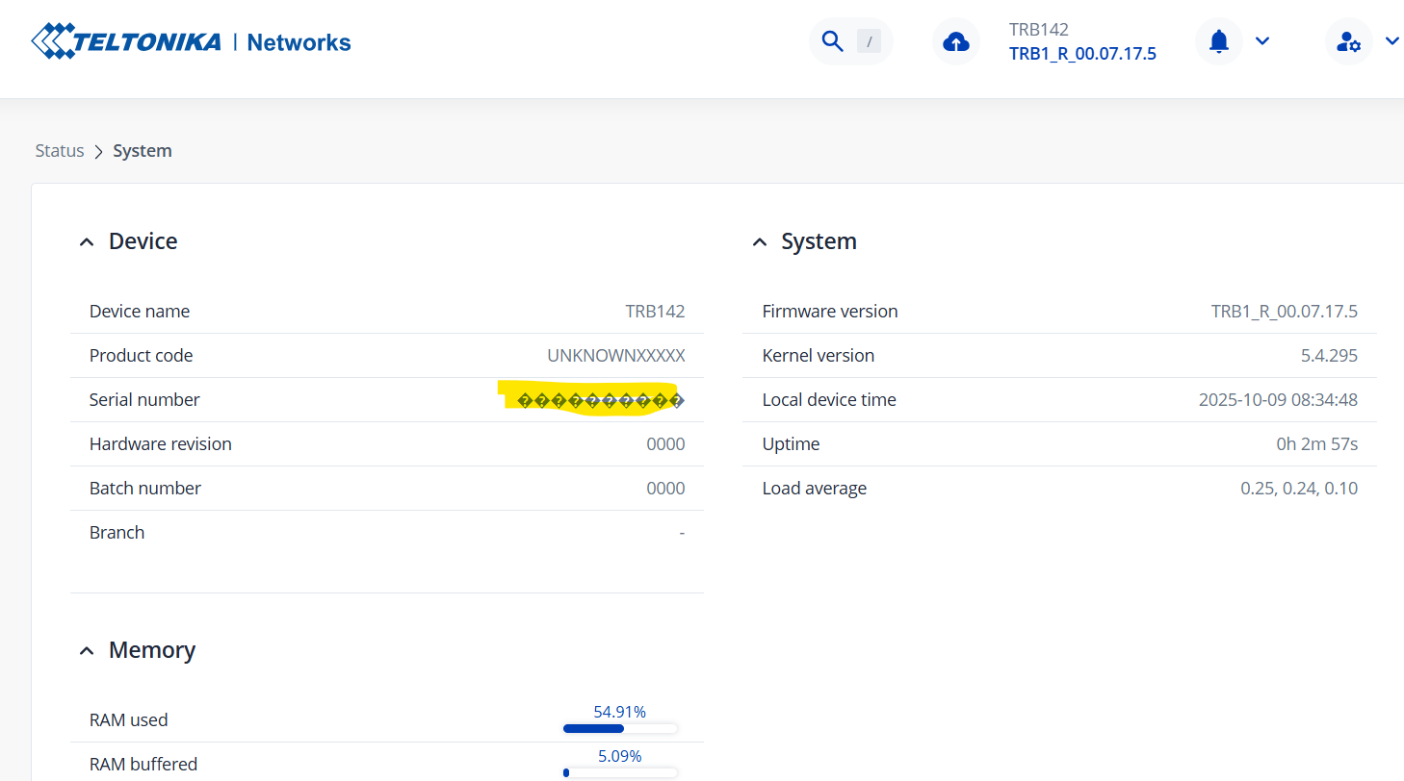The image size is (1404, 781).
Task: Collapse the Device section
Action: (x=87, y=242)
